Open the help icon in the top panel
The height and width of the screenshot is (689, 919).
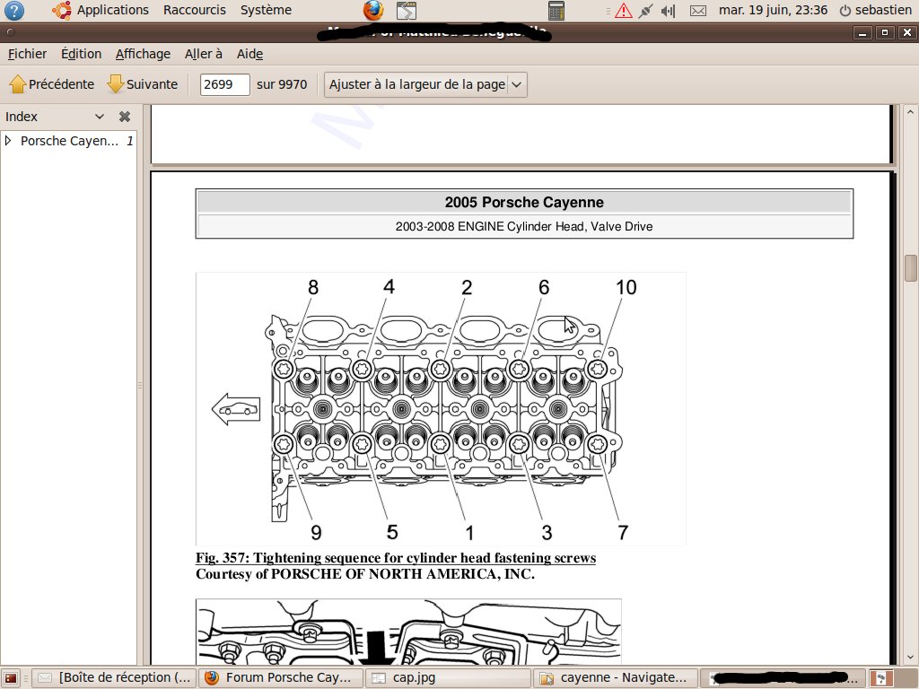pyautogui.click(x=14, y=11)
